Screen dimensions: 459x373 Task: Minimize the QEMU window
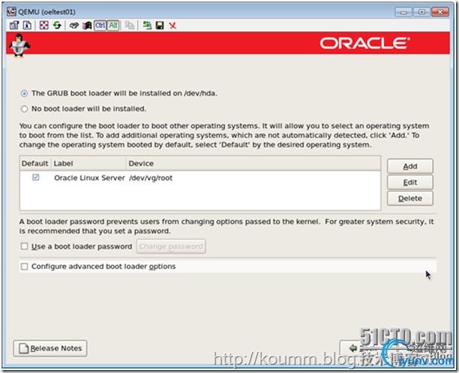click(x=403, y=12)
